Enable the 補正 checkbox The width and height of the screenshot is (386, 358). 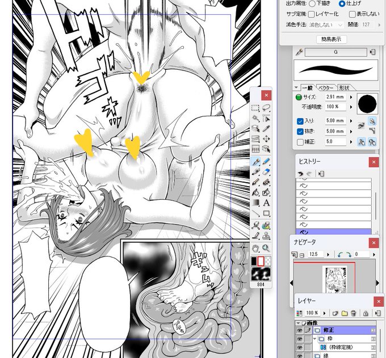(x=300, y=142)
